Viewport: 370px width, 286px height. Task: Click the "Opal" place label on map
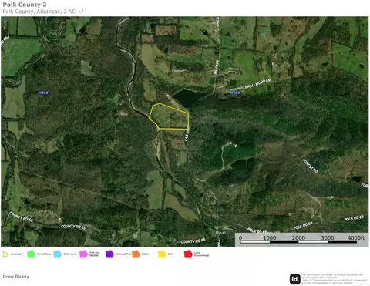coord(220,233)
